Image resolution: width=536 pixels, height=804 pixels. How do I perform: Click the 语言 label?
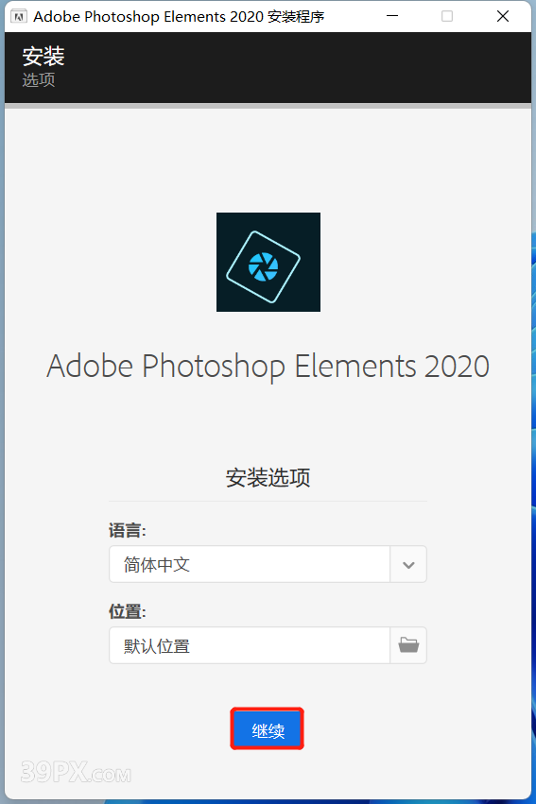pos(128,530)
